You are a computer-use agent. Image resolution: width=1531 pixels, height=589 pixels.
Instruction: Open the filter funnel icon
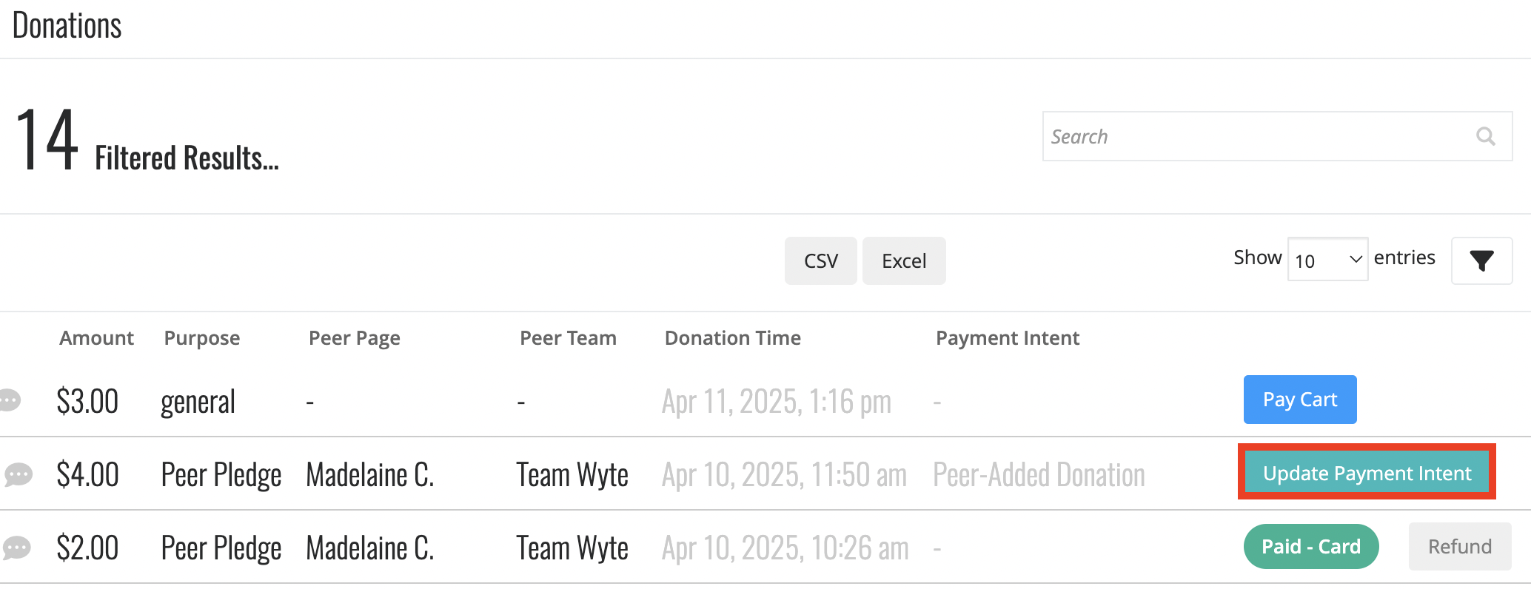[x=1481, y=260]
